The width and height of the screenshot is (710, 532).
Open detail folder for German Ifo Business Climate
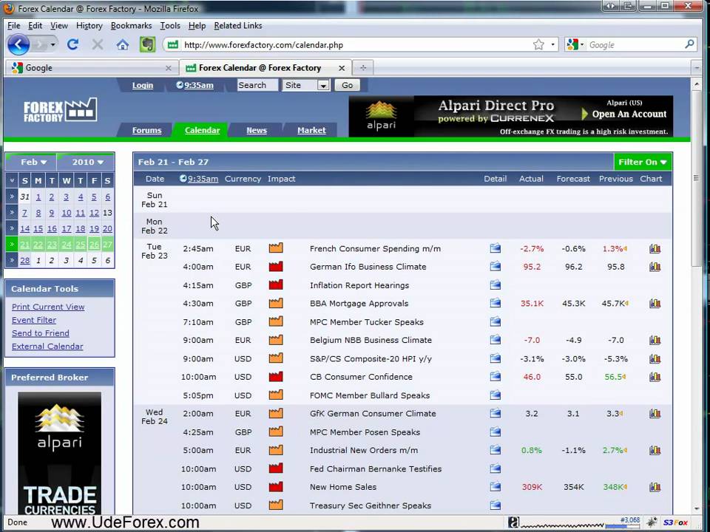[496, 266]
